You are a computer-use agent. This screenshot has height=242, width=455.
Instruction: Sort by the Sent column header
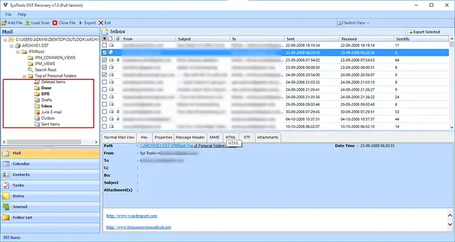pyautogui.click(x=312, y=39)
